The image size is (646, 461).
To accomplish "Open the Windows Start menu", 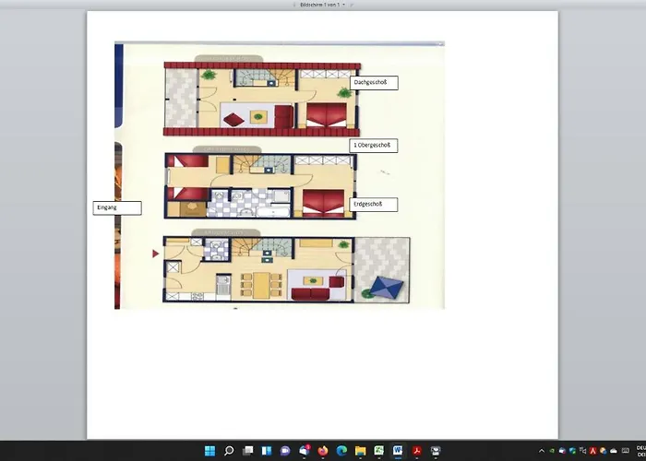I will point(209,452).
